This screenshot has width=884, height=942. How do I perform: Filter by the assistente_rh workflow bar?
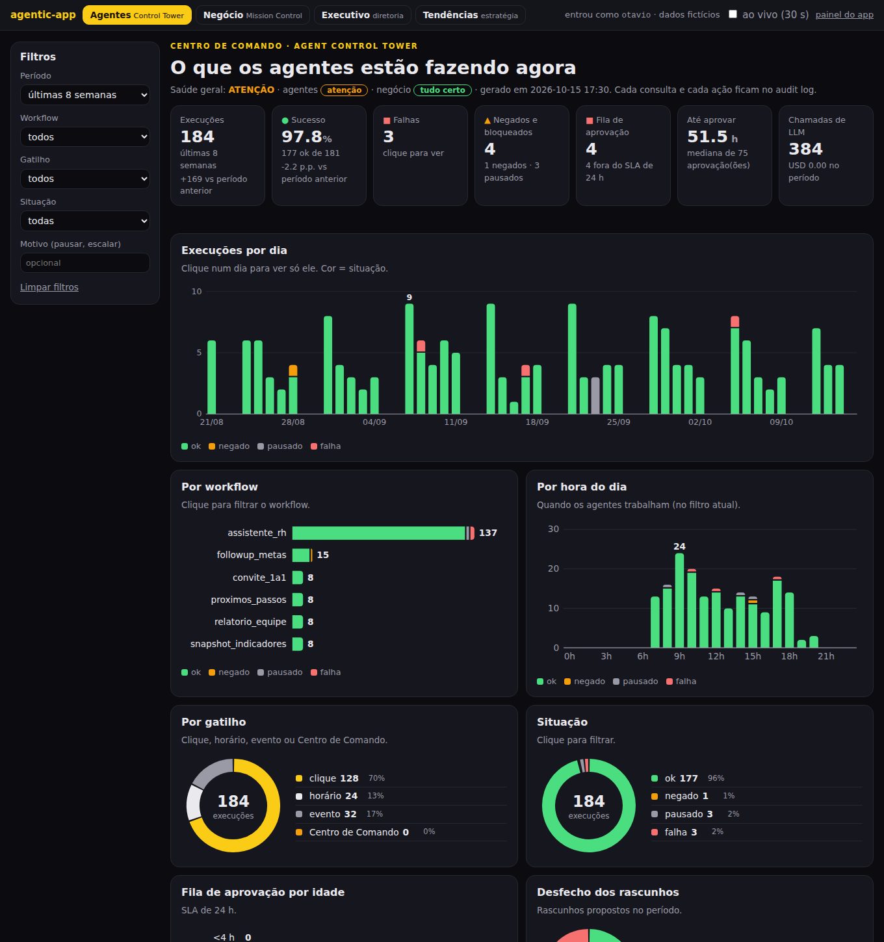383,533
